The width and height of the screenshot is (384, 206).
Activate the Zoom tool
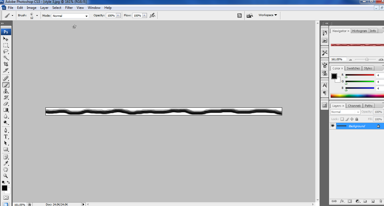(x=6, y=176)
